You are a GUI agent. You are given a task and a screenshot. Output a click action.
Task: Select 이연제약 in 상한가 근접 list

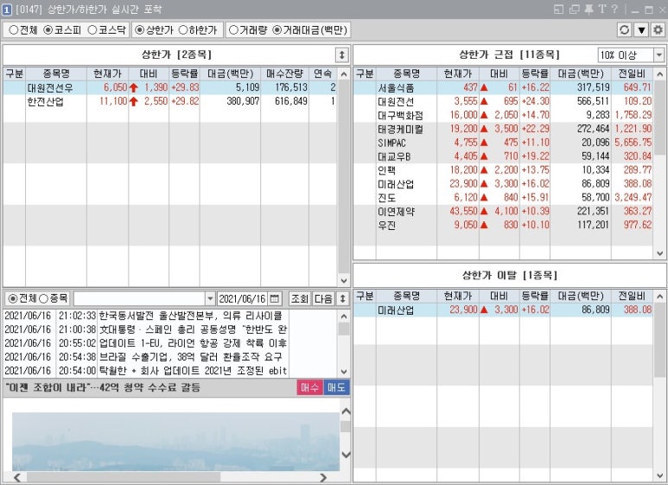coord(504,211)
